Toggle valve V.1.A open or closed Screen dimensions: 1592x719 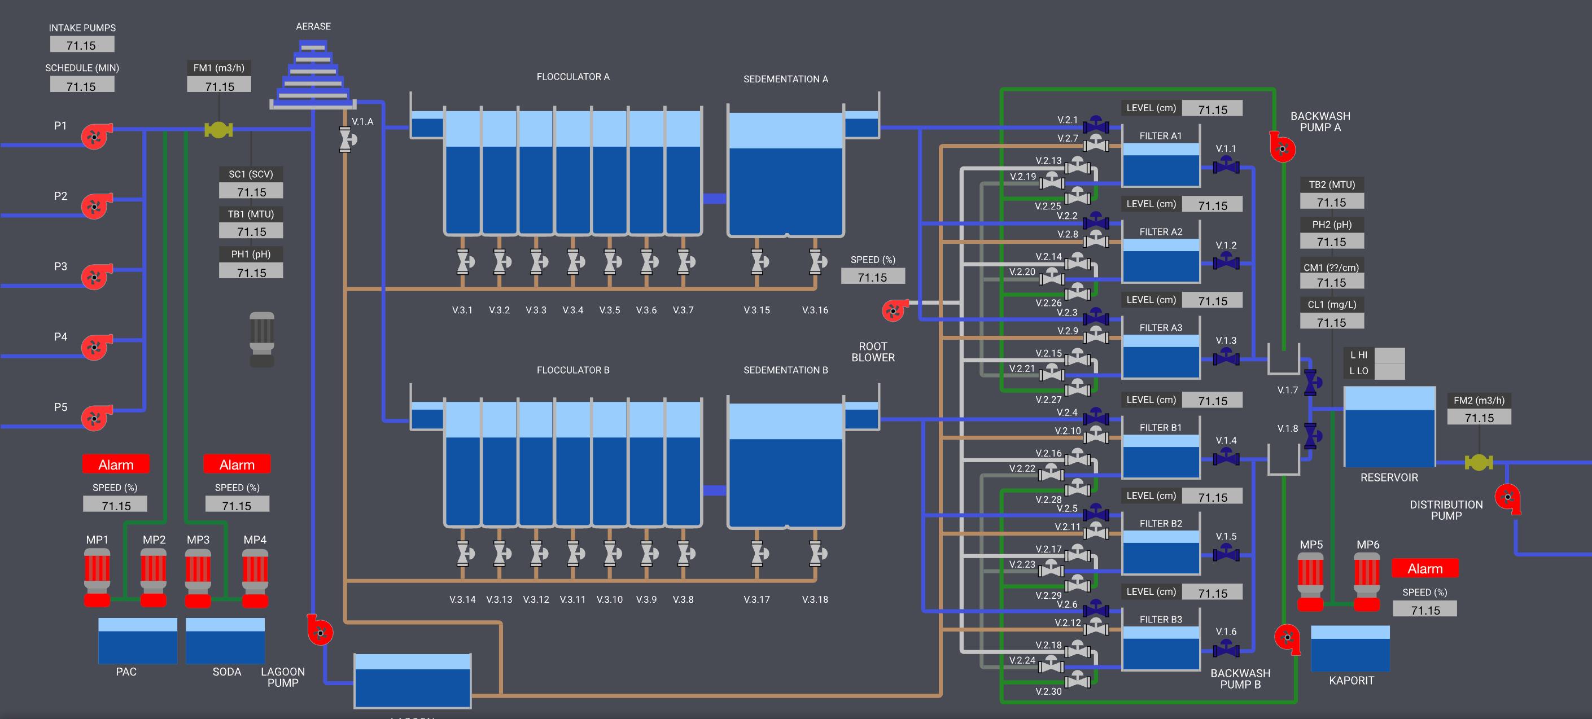pos(345,139)
